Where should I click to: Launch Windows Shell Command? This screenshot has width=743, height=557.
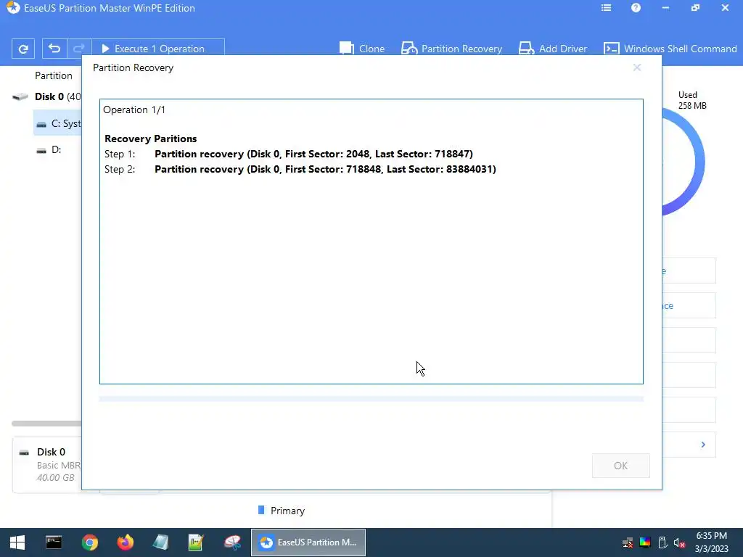coord(670,49)
